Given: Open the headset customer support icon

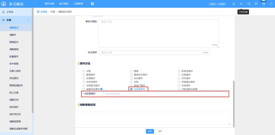Looking at the screenshot, I should pyautogui.click(x=249, y=4).
